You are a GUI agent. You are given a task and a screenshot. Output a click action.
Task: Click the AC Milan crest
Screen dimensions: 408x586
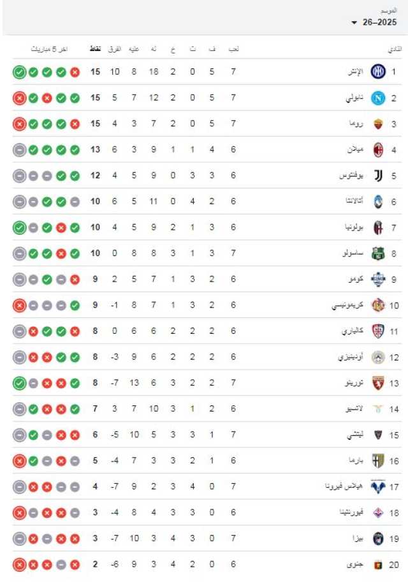378,150
